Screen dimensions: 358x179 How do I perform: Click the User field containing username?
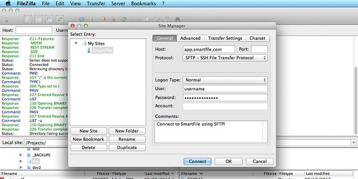click(x=225, y=89)
